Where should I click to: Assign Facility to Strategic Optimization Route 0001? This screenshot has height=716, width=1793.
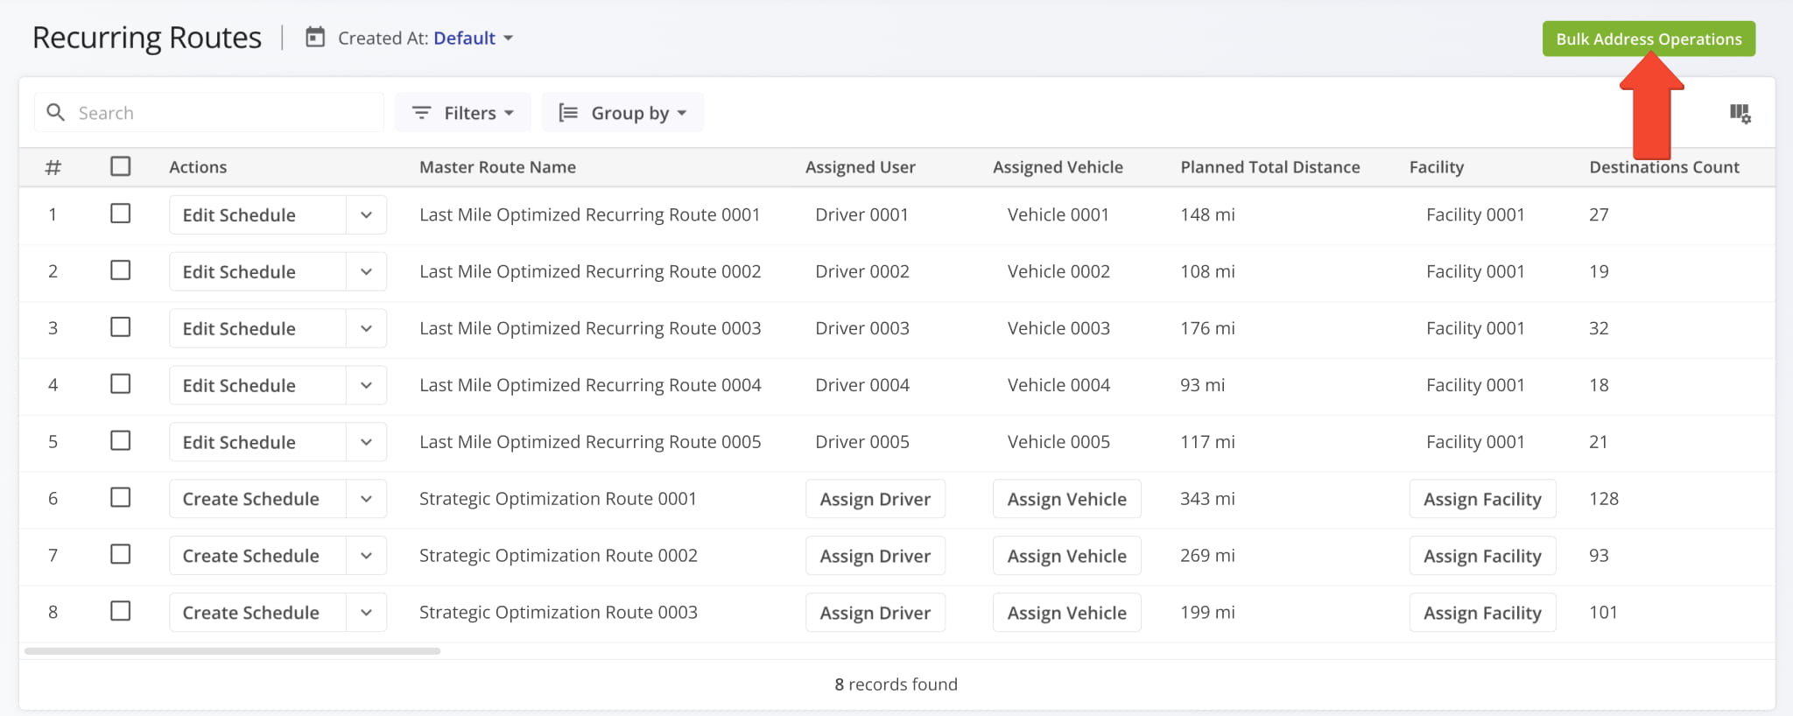tap(1482, 499)
